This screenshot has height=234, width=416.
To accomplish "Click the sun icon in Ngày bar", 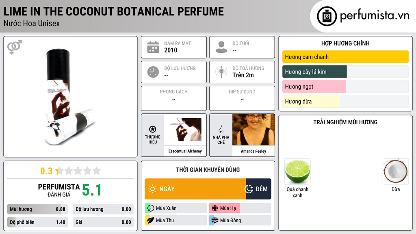I will 152,189.
